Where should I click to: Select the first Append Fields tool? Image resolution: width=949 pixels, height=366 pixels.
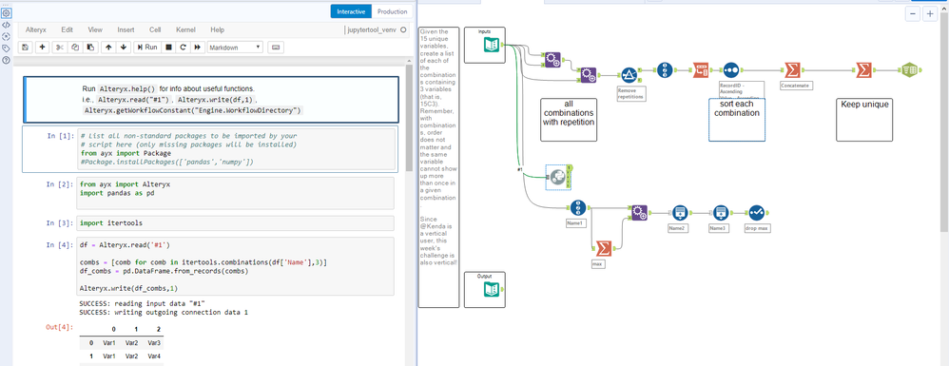coord(552,59)
